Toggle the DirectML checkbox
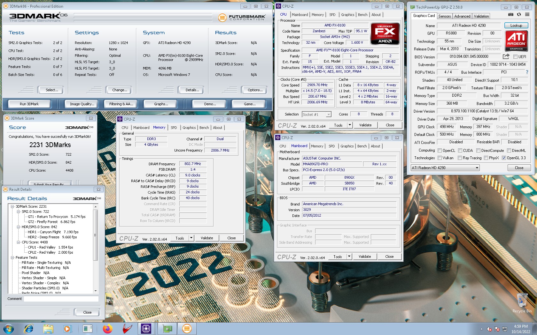This screenshot has height=335, width=537. point(509,151)
